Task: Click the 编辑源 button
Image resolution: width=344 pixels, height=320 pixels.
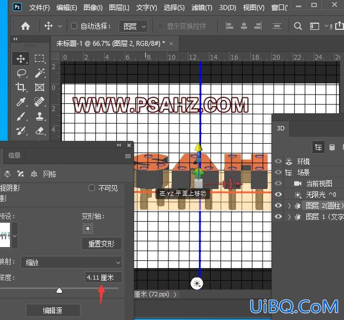Action: coord(53,310)
